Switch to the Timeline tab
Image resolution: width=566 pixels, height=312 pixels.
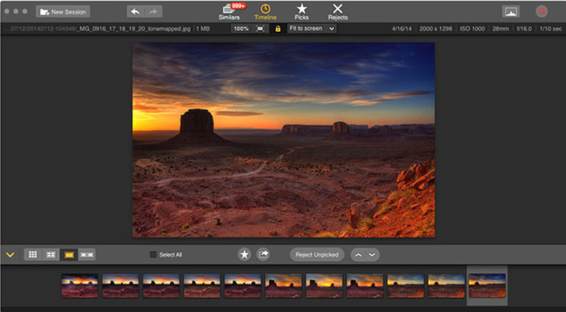(x=266, y=11)
